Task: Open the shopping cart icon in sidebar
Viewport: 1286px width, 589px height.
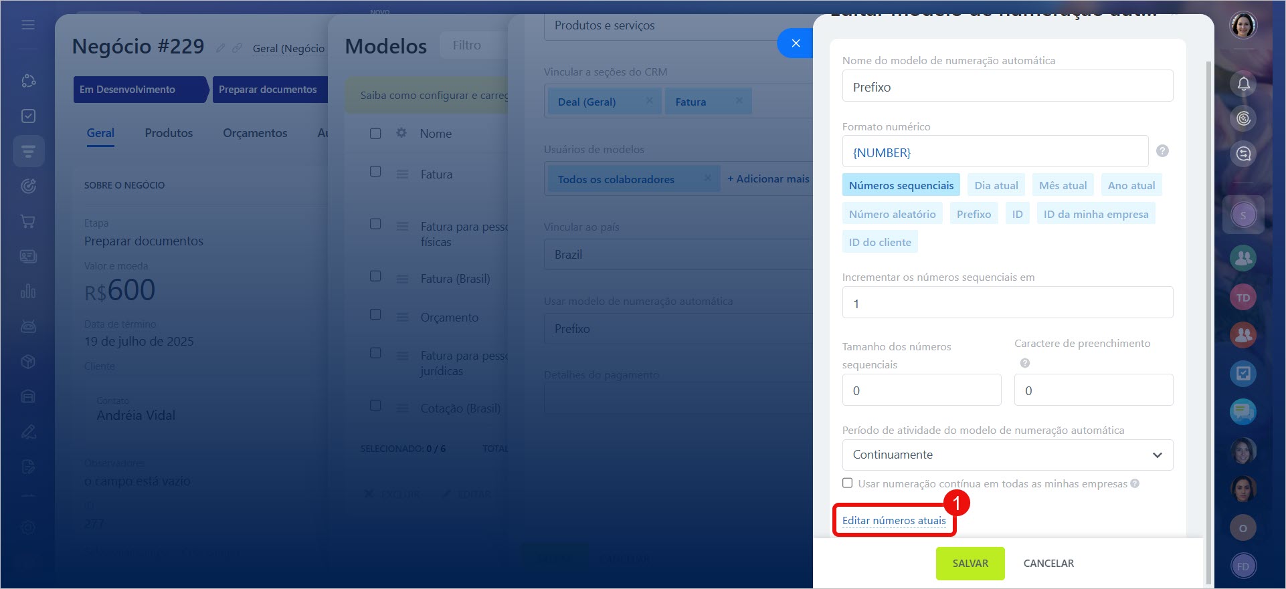Action: click(28, 221)
